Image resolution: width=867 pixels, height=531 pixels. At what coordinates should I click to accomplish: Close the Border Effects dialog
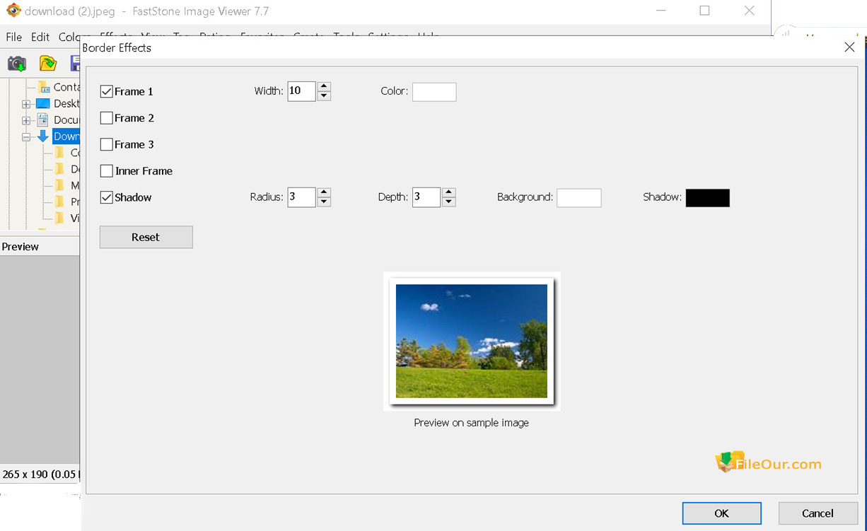pos(849,47)
